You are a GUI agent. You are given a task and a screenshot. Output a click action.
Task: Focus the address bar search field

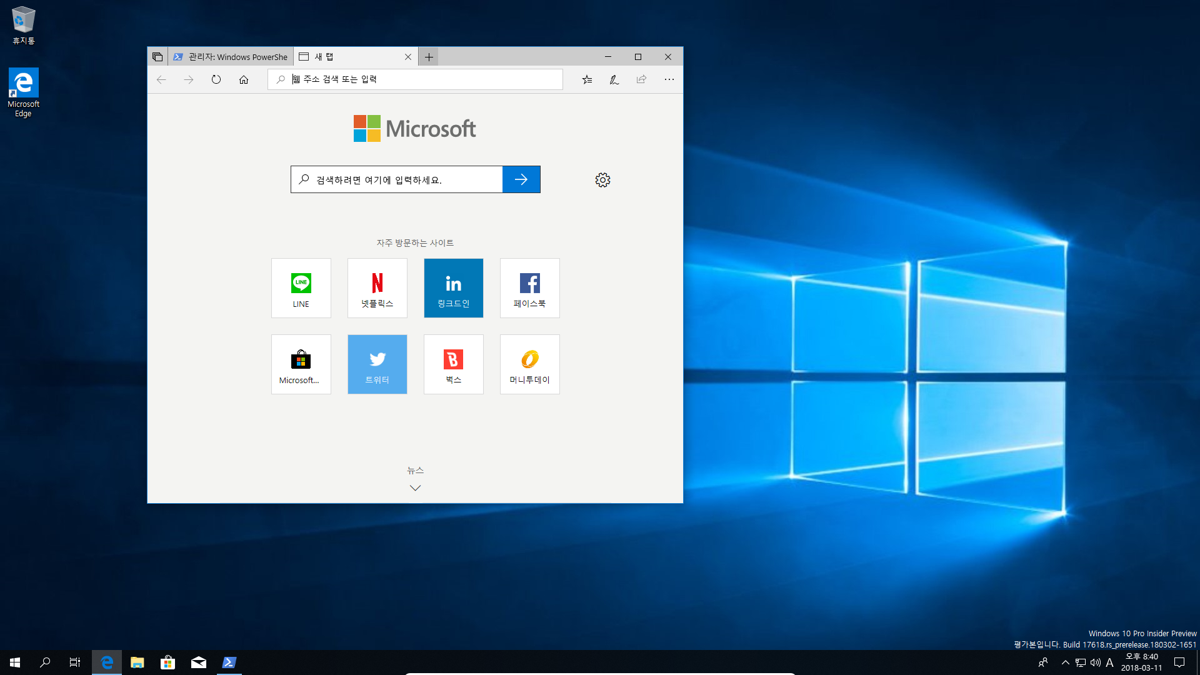tap(415, 79)
